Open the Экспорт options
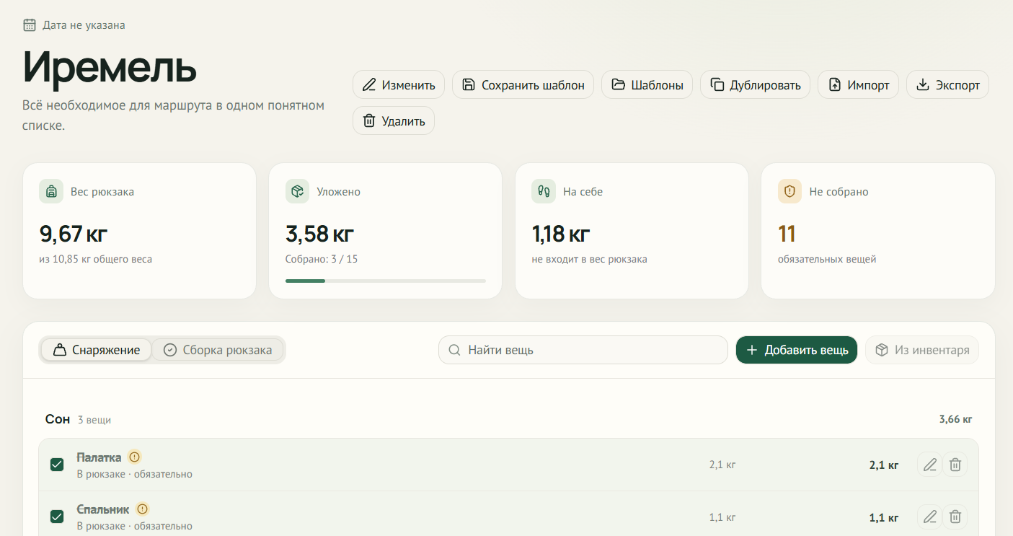 [947, 84]
